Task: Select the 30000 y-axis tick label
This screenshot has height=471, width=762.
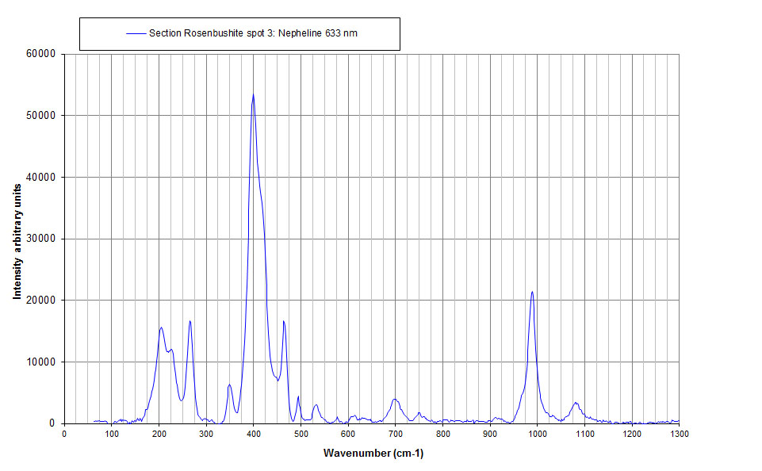Action: coord(40,239)
